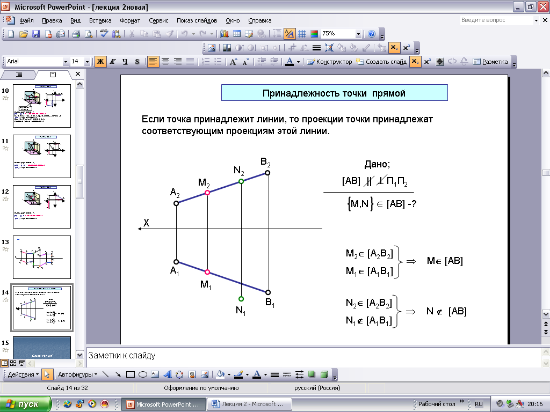Click the dash style icon on drawing toolbar

click(x=287, y=374)
